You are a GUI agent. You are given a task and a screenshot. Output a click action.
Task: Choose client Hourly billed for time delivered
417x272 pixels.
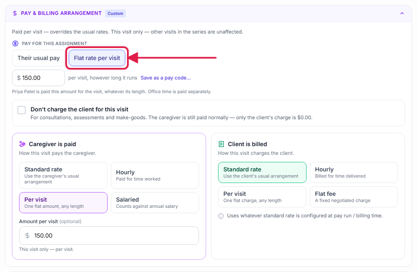point(354,173)
